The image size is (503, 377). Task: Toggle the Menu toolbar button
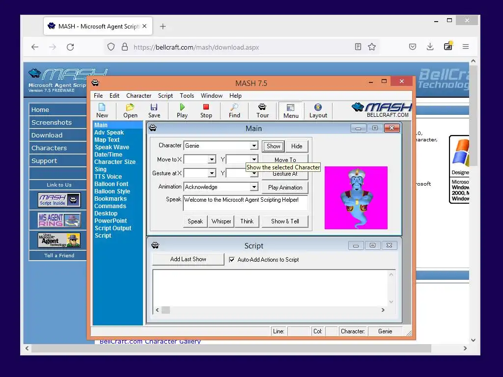[x=291, y=110]
